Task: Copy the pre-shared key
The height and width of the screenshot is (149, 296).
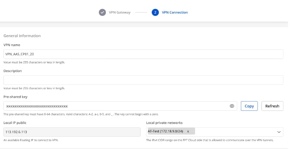Action: pos(249,106)
